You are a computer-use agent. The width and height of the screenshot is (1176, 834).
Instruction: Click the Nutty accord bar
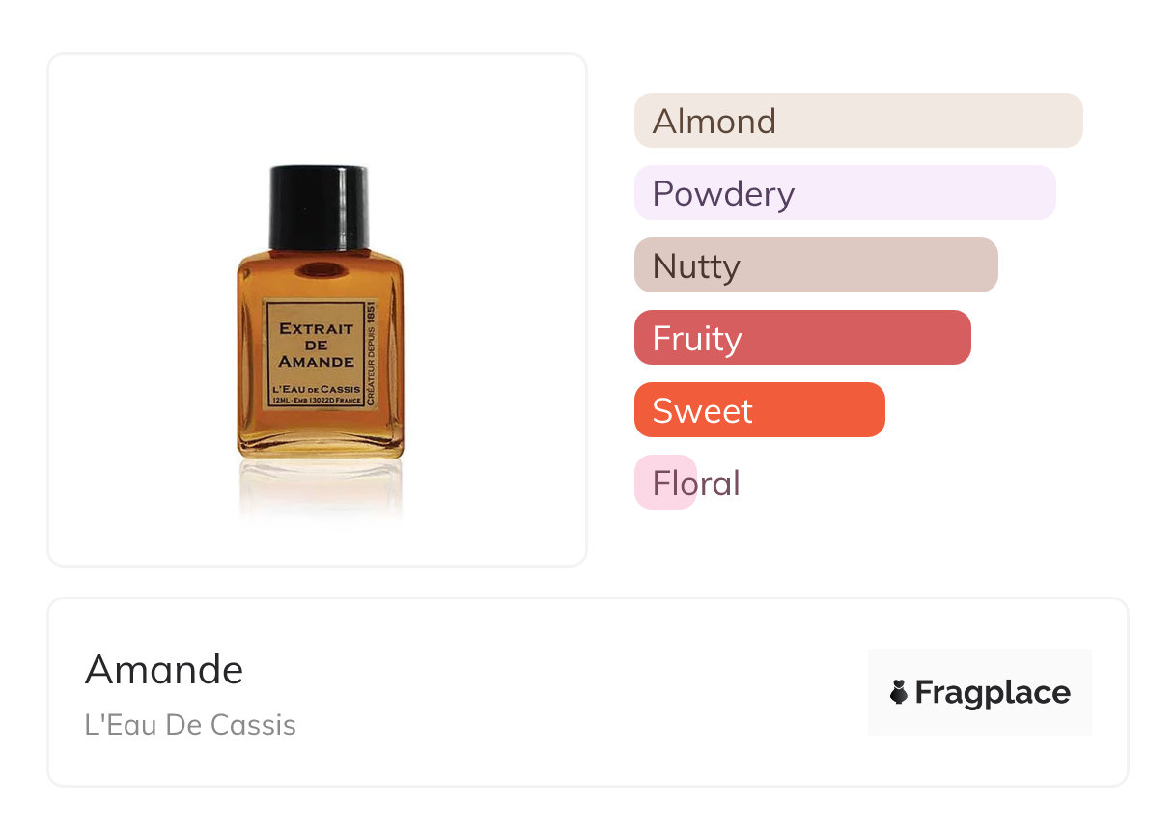click(x=815, y=265)
